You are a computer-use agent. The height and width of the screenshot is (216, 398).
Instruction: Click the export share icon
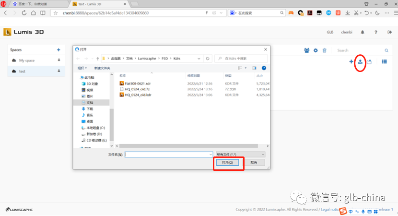tap(369, 61)
